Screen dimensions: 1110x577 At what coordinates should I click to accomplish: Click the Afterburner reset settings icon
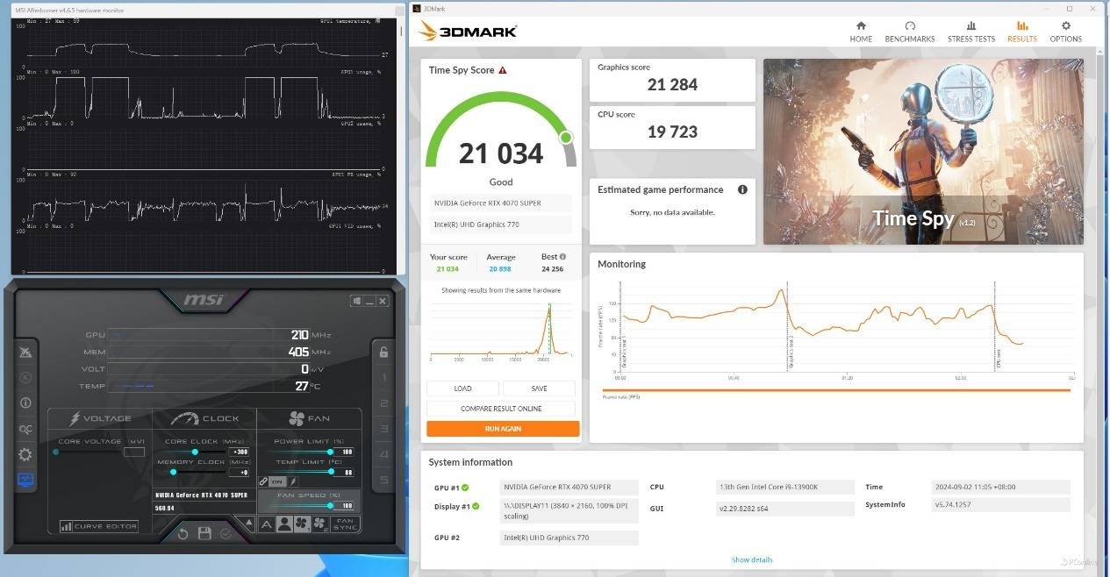(x=183, y=533)
